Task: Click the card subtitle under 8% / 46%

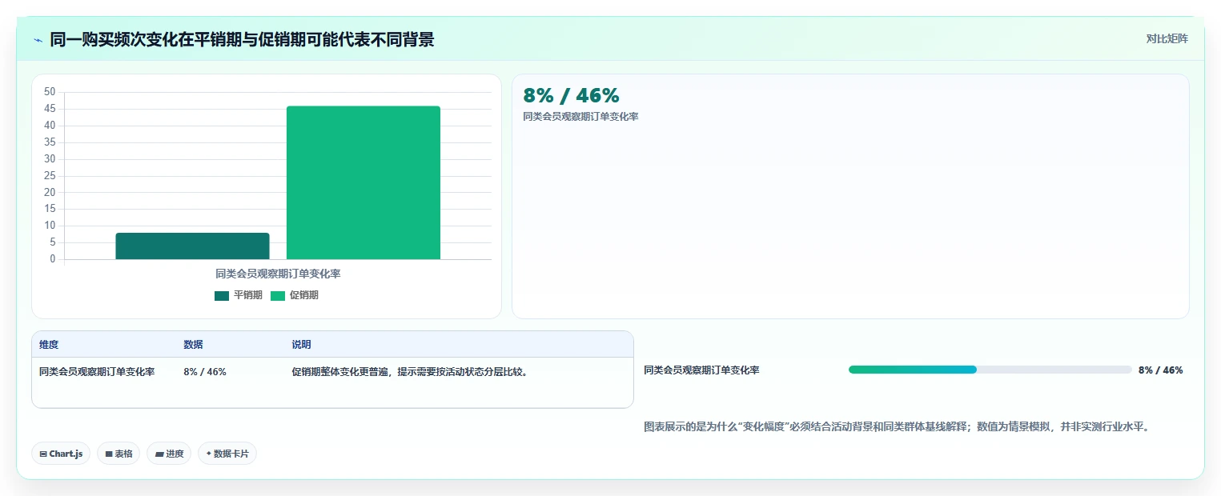Action: coord(580,117)
